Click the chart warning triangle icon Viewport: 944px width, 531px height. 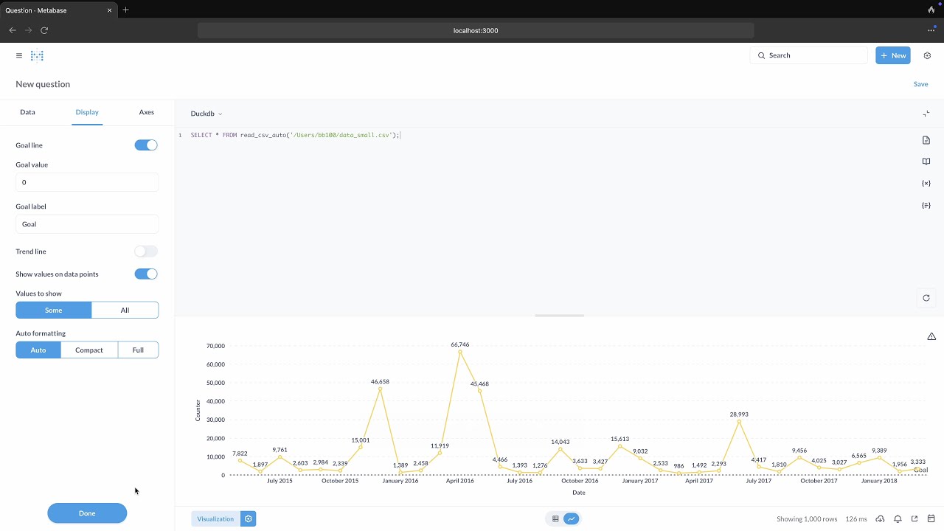[x=931, y=336]
